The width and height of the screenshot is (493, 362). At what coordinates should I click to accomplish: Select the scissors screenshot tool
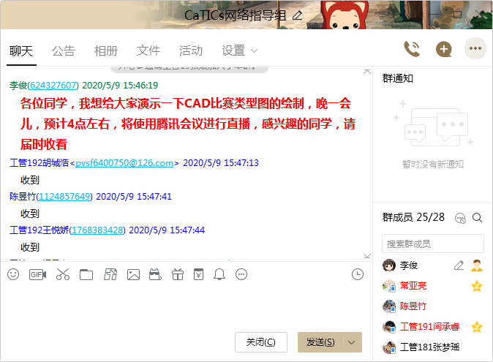click(62, 274)
